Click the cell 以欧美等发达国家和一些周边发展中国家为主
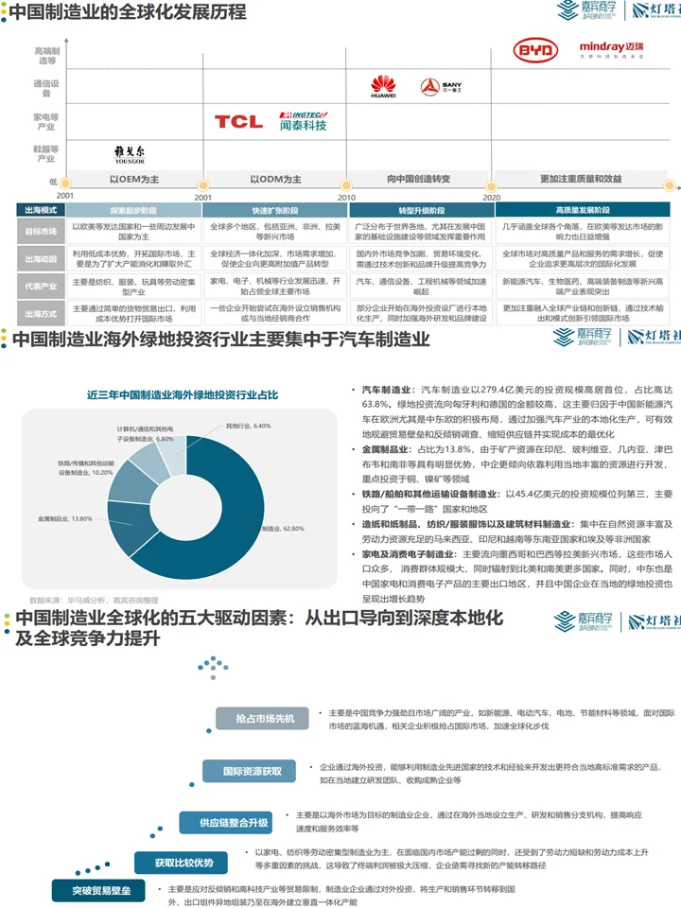The image size is (681, 908). [133, 232]
